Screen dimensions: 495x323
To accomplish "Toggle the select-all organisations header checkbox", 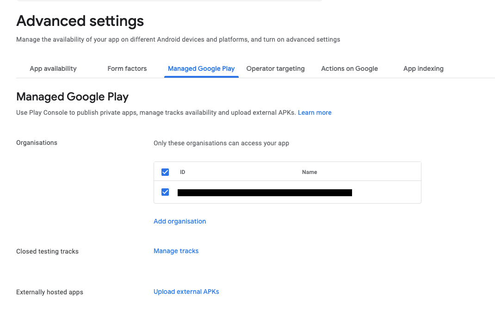I will (x=165, y=172).
